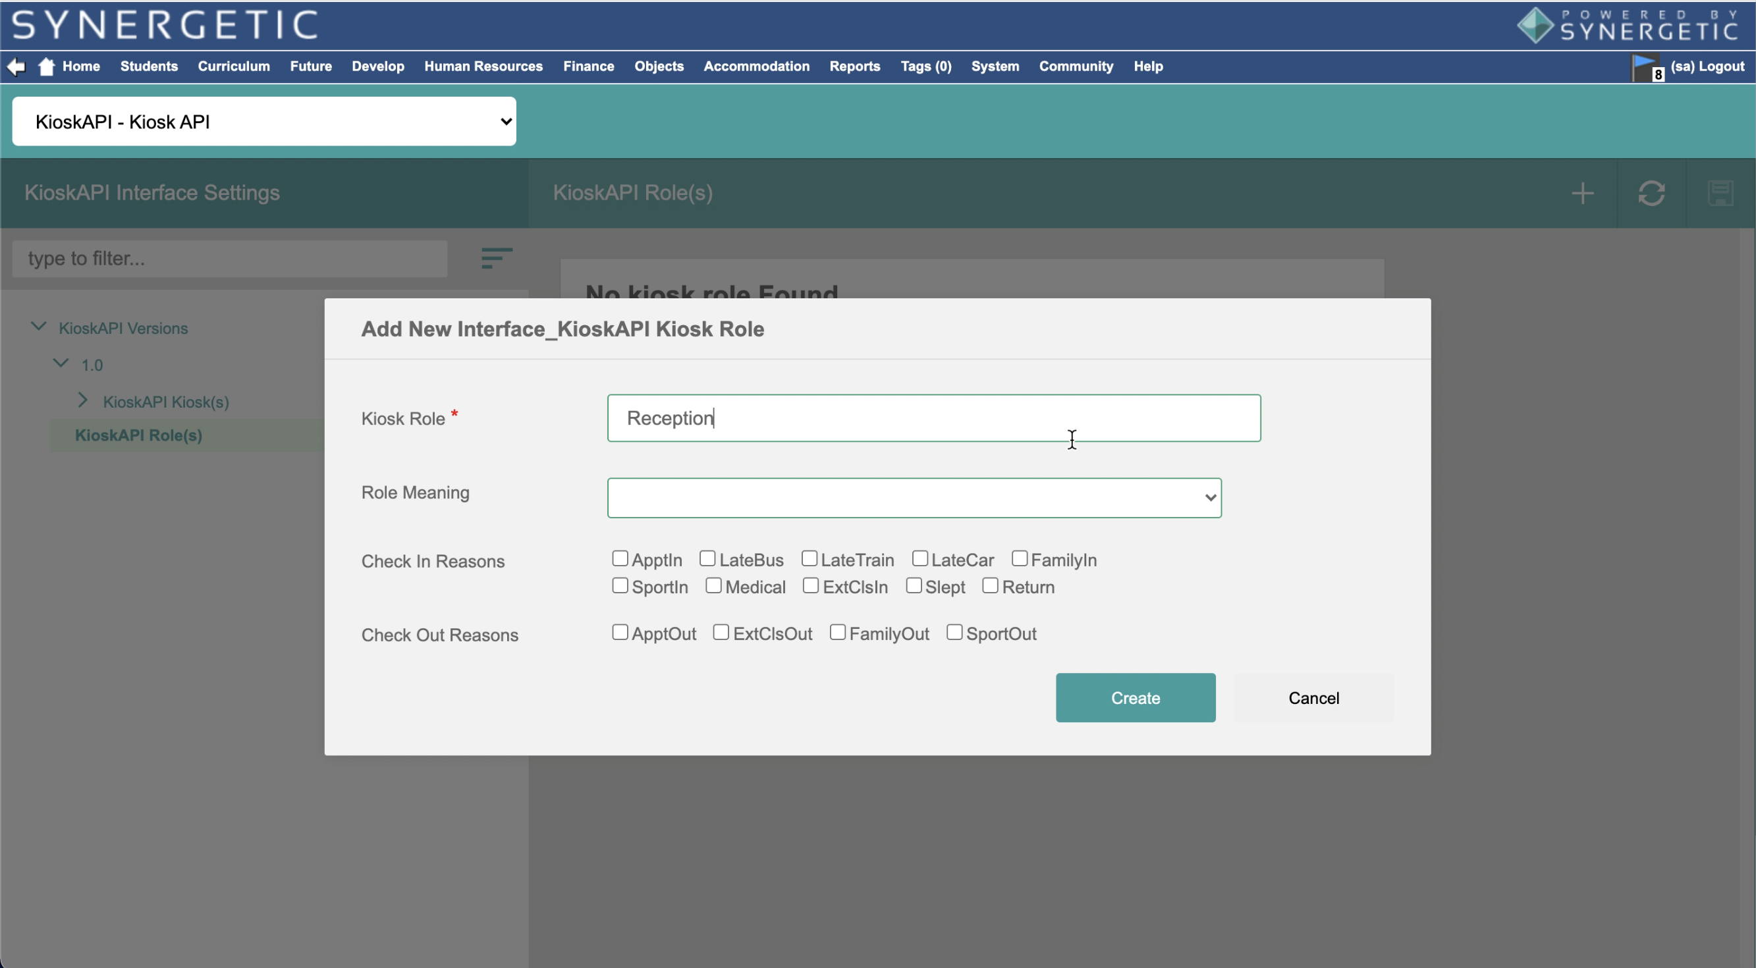Click inside the Kiosk Role text field
This screenshot has width=1756, height=968.
[934, 418]
